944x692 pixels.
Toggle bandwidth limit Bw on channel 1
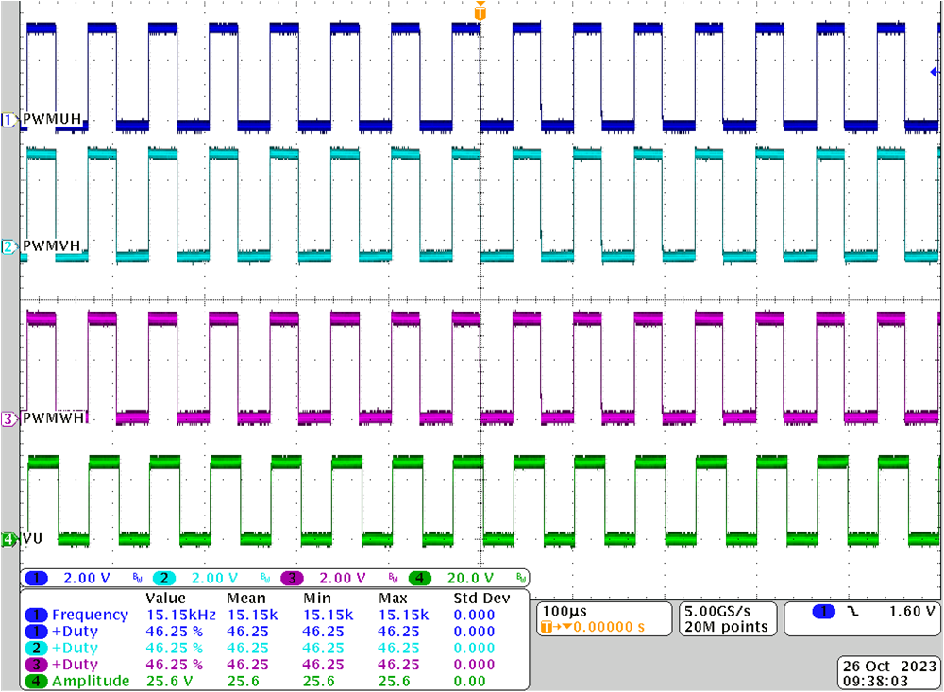tap(136, 578)
